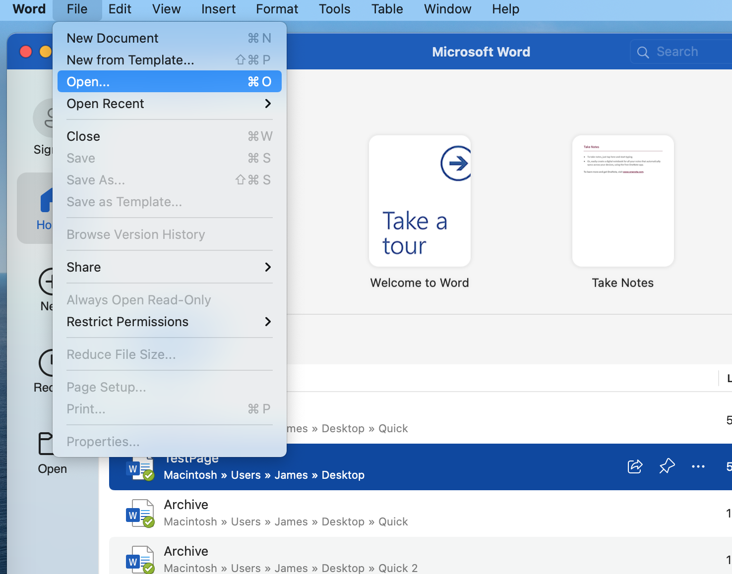
Task: Open the Word application menu in menu bar
Action: click(29, 9)
